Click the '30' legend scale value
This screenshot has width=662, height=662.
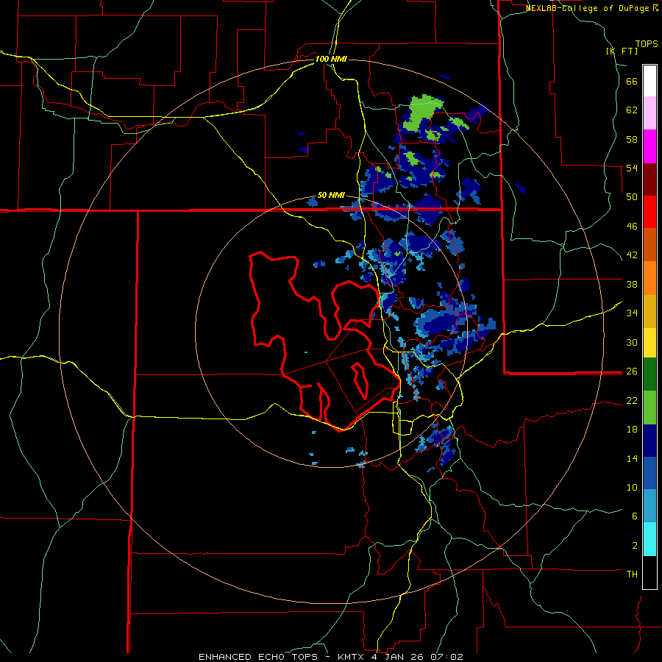point(632,342)
